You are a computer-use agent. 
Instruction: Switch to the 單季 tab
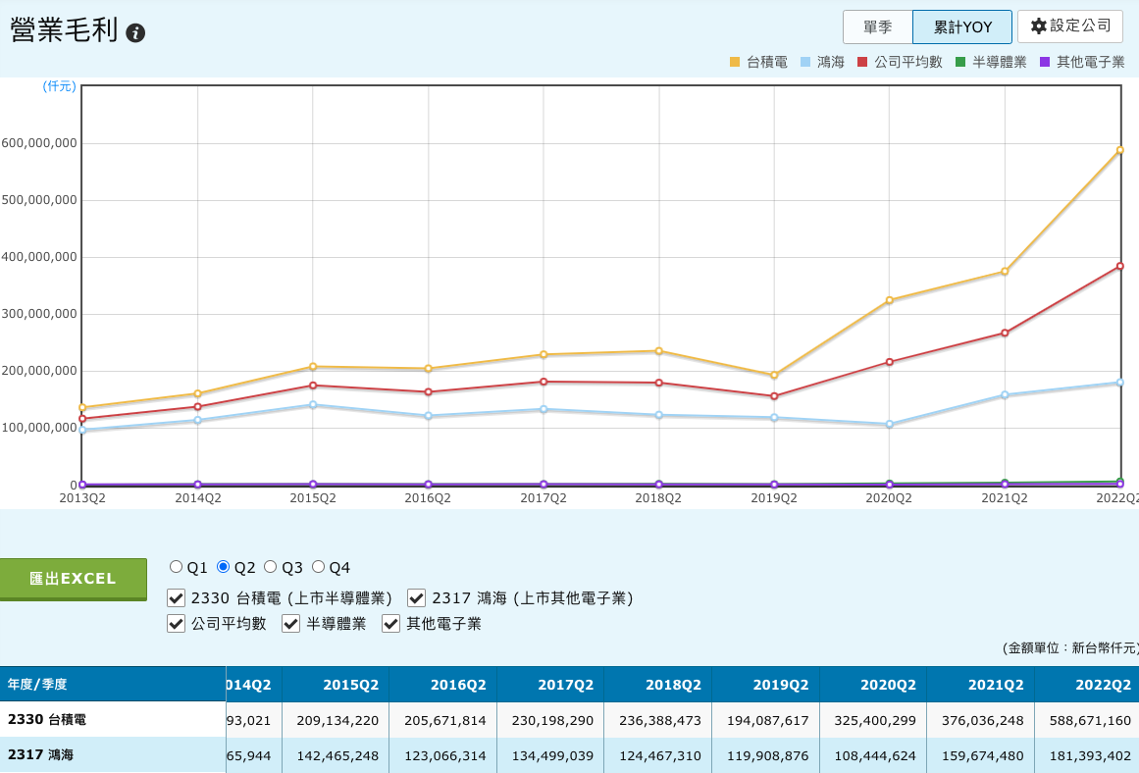tap(877, 27)
